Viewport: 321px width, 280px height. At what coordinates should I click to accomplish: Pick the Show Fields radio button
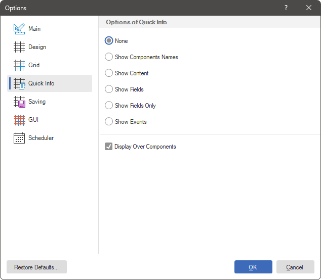pyautogui.click(x=109, y=89)
